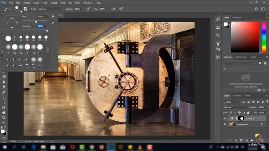The width and height of the screenshot is (269, 151).
Task: Open the brush Opacity dropdown arrow
Action: click(83, 9)
